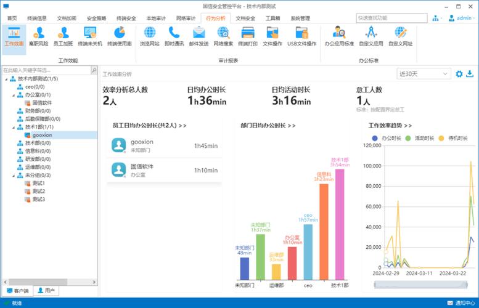The image size is (479, 308).
Task: Open 工作效率趋势 details link
Action: pos(390,126)
